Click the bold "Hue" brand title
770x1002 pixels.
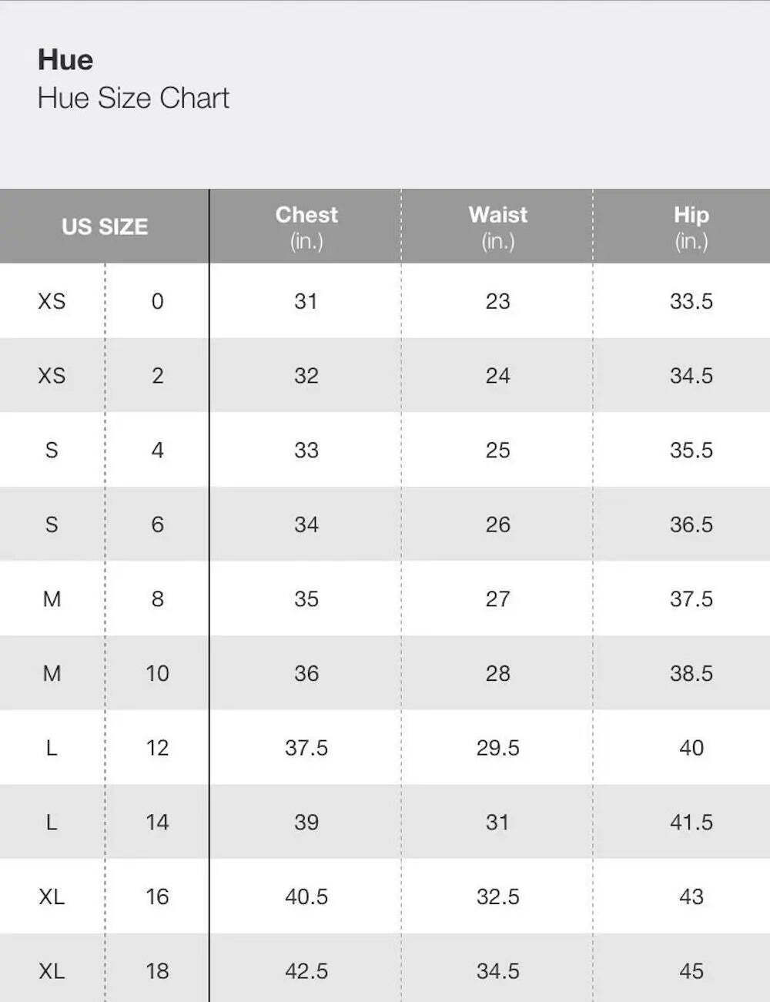[x=65, y=60]
